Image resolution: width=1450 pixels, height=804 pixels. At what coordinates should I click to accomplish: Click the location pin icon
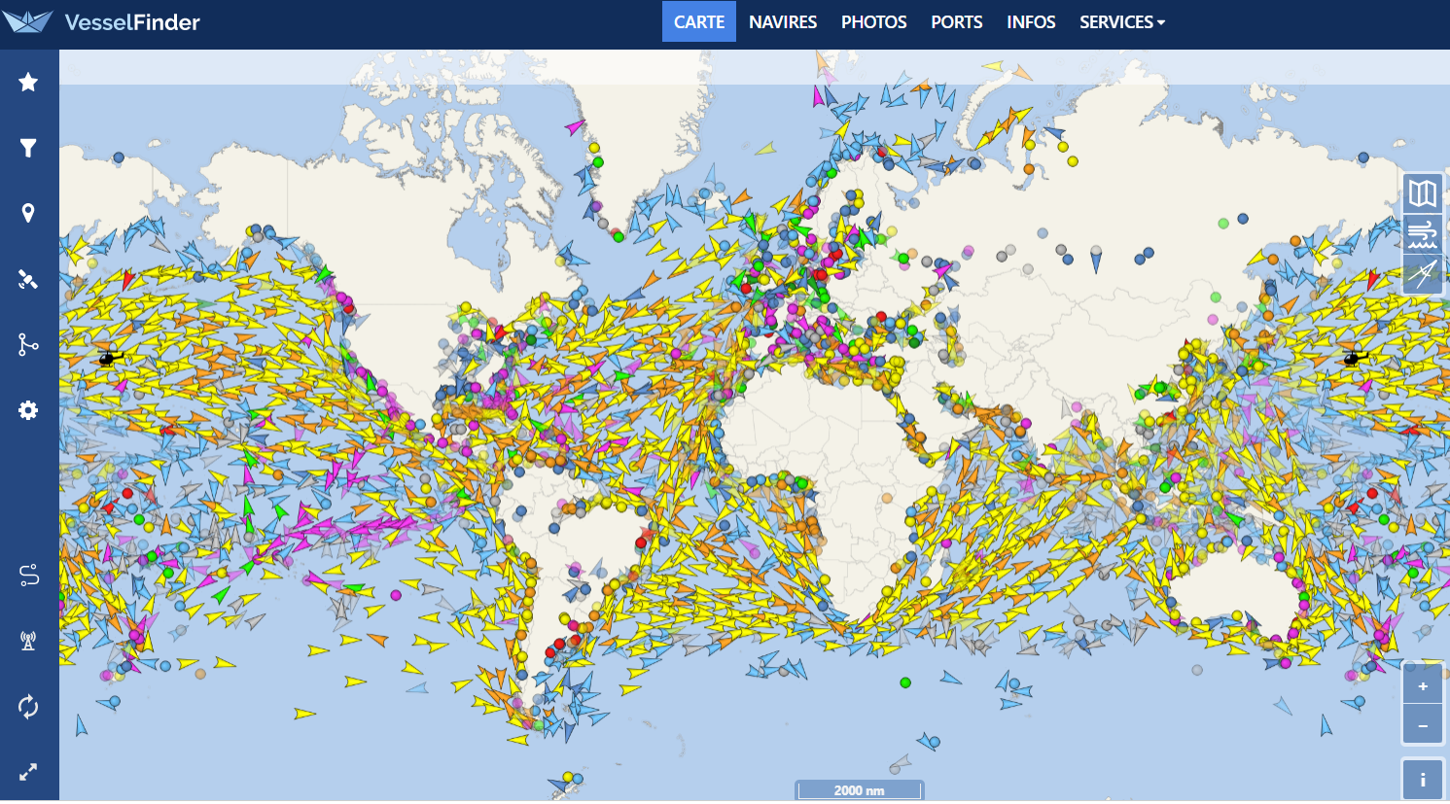click(x=28, y=214)
